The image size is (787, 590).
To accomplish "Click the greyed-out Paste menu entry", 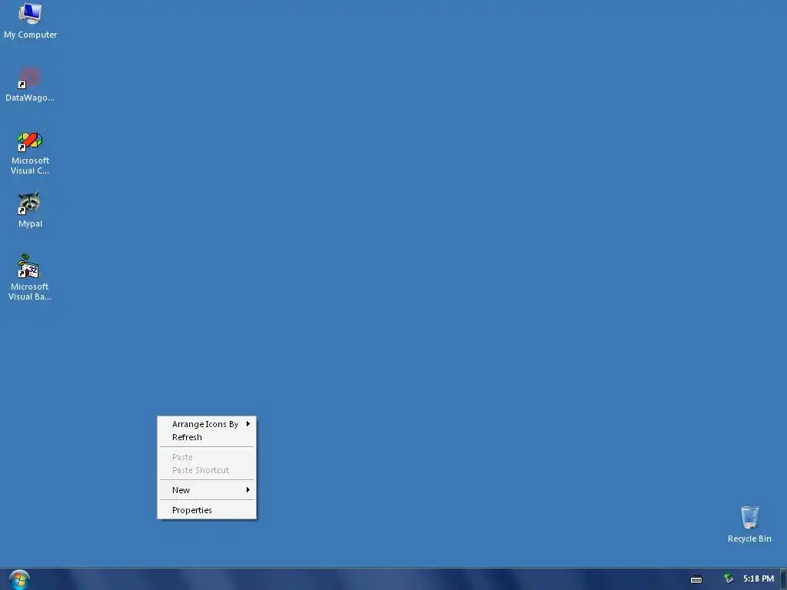I will (207, 457).
